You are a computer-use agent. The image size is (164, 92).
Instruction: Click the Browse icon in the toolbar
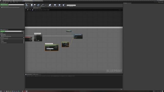tap(35, 5)
